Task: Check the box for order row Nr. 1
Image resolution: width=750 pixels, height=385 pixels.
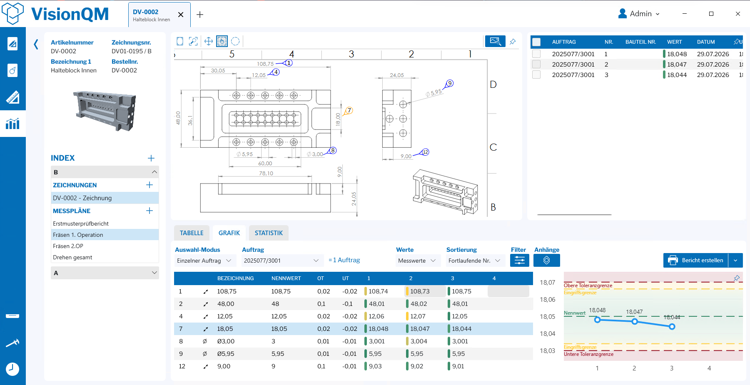Action: coord(536,54)
